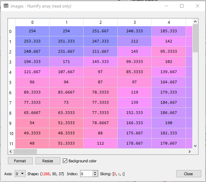Select cell with value 251.667

pyautogui.click(x=100, y=31)
